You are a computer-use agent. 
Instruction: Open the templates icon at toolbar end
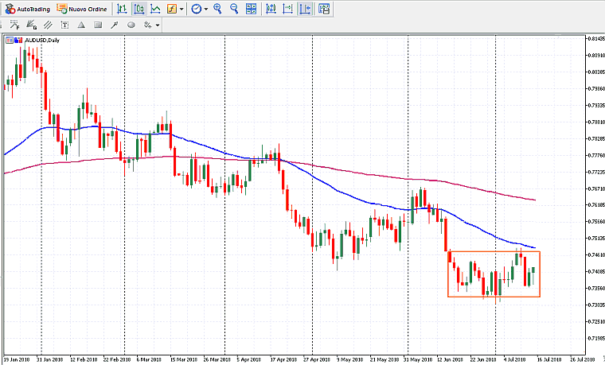click(324, 9)
